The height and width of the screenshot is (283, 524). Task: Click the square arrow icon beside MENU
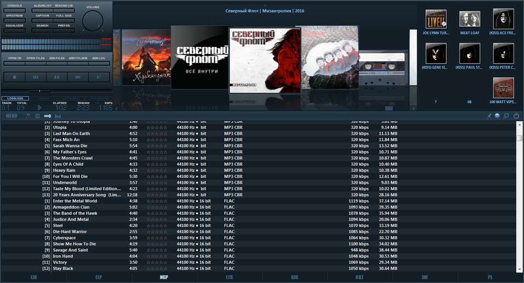37,116
